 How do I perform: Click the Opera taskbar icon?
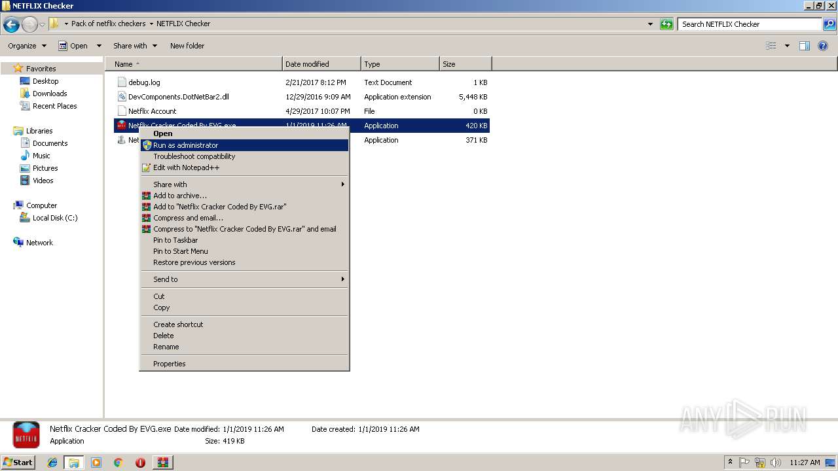(140, 462)
